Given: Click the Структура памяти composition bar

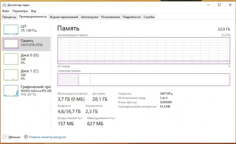Looking at the screenshot, I should 144,80.
